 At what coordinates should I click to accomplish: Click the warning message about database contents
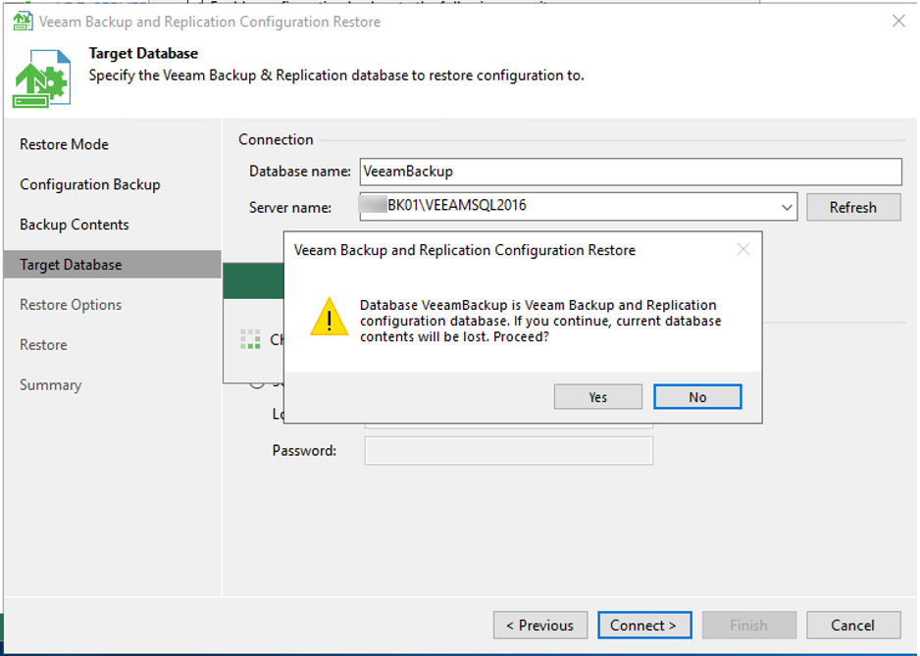pyautogui.click(x=540, y=321)
